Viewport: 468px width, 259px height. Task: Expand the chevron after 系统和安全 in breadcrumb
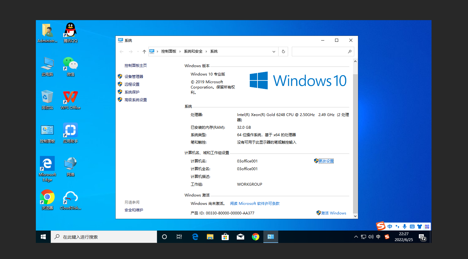coord(206,52)
